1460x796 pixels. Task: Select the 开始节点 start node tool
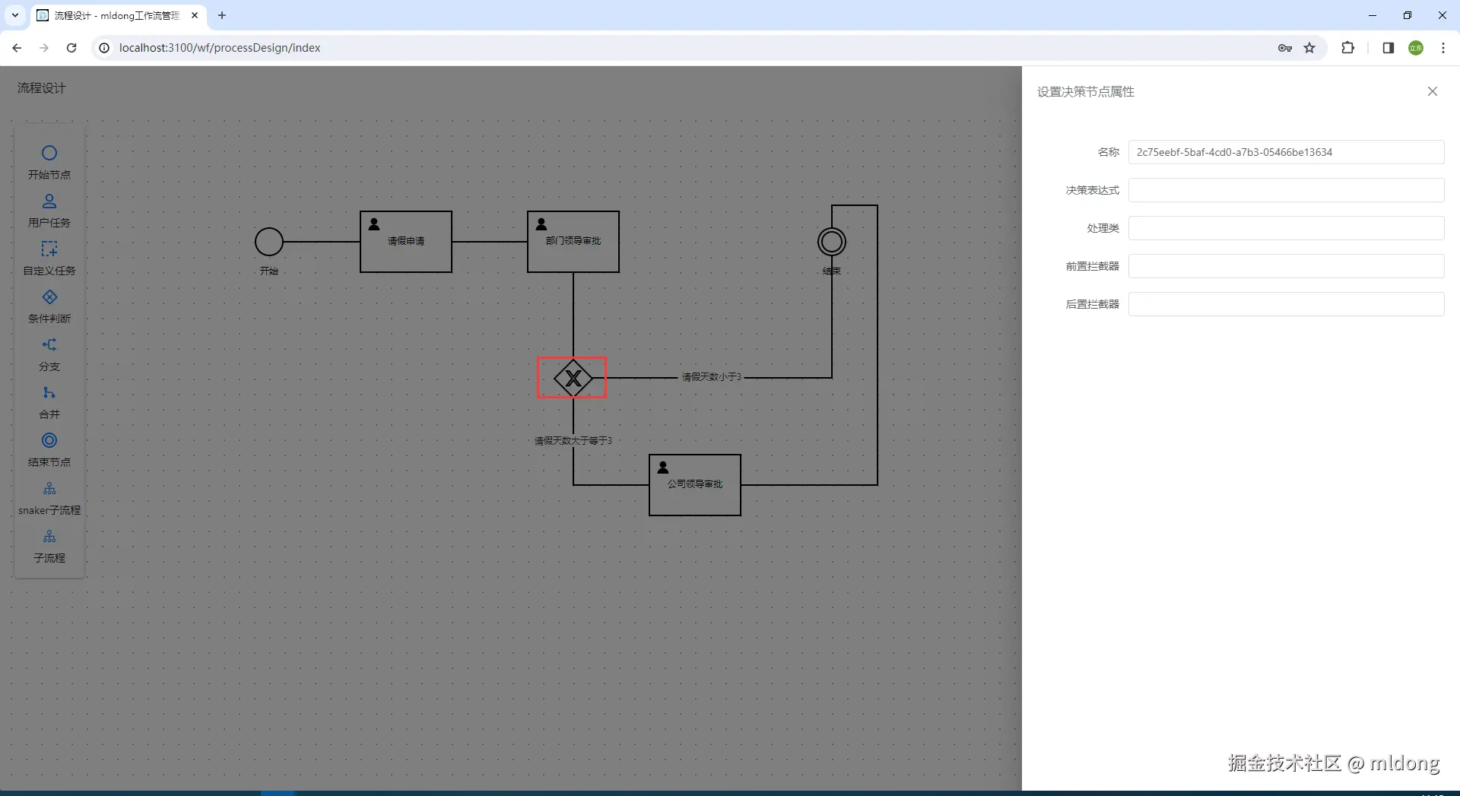[x=49, y=162]
